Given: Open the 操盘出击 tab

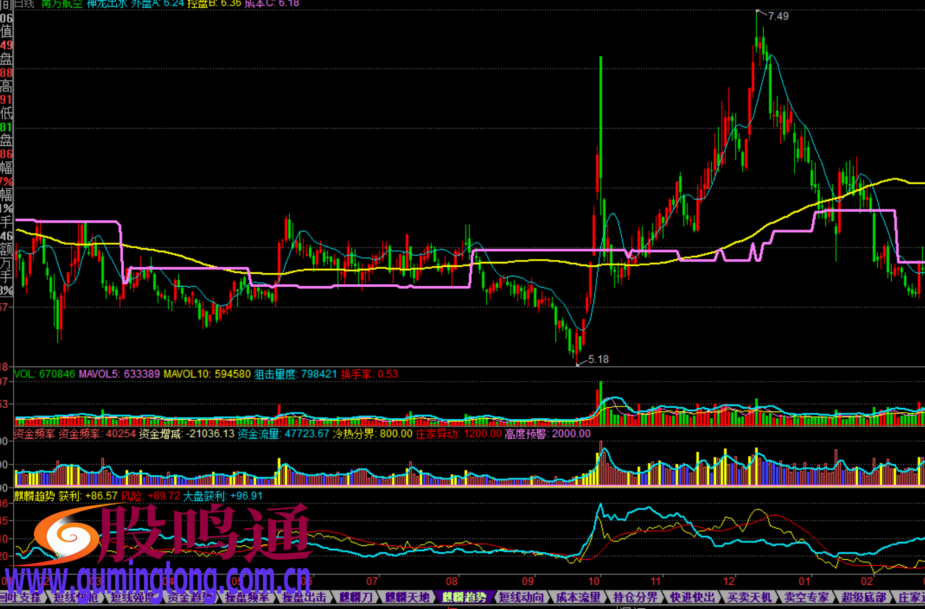Looking at the screenshot, I should pos(304,597).
